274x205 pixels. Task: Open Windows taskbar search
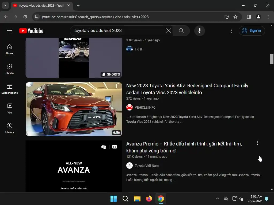click(125, 199)
